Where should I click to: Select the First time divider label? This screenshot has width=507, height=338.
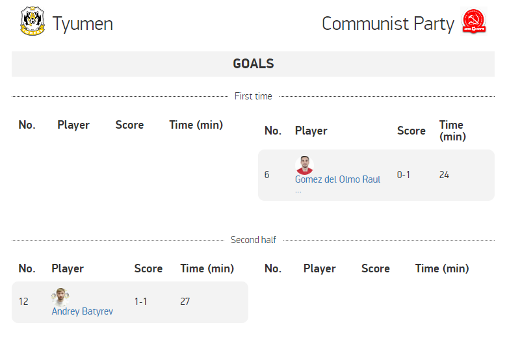[253, 96]
